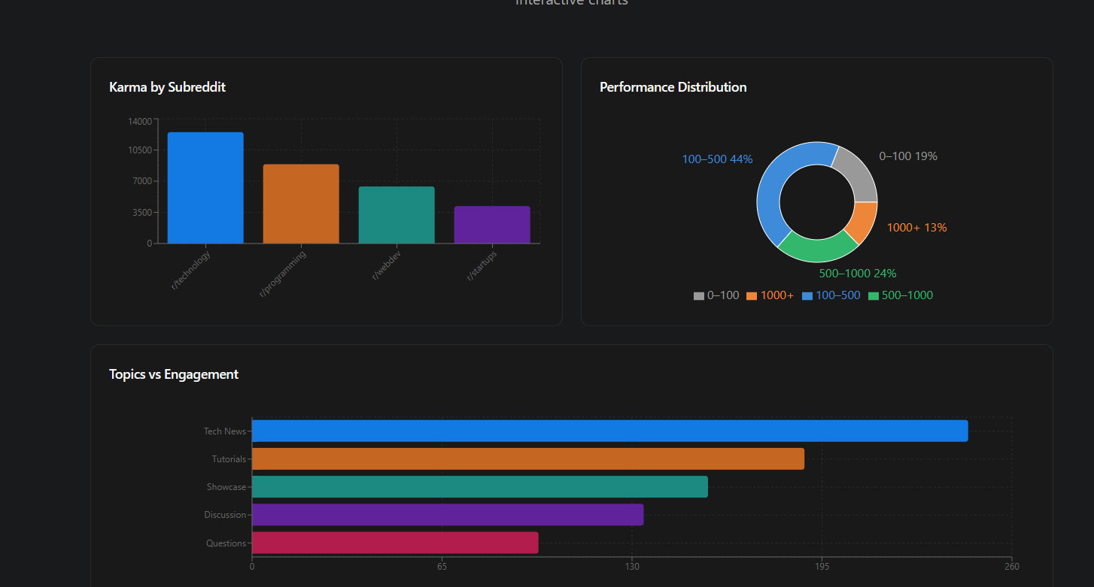
Task: Toggle the 100–500 legend entry
Action: pos(831,296)
